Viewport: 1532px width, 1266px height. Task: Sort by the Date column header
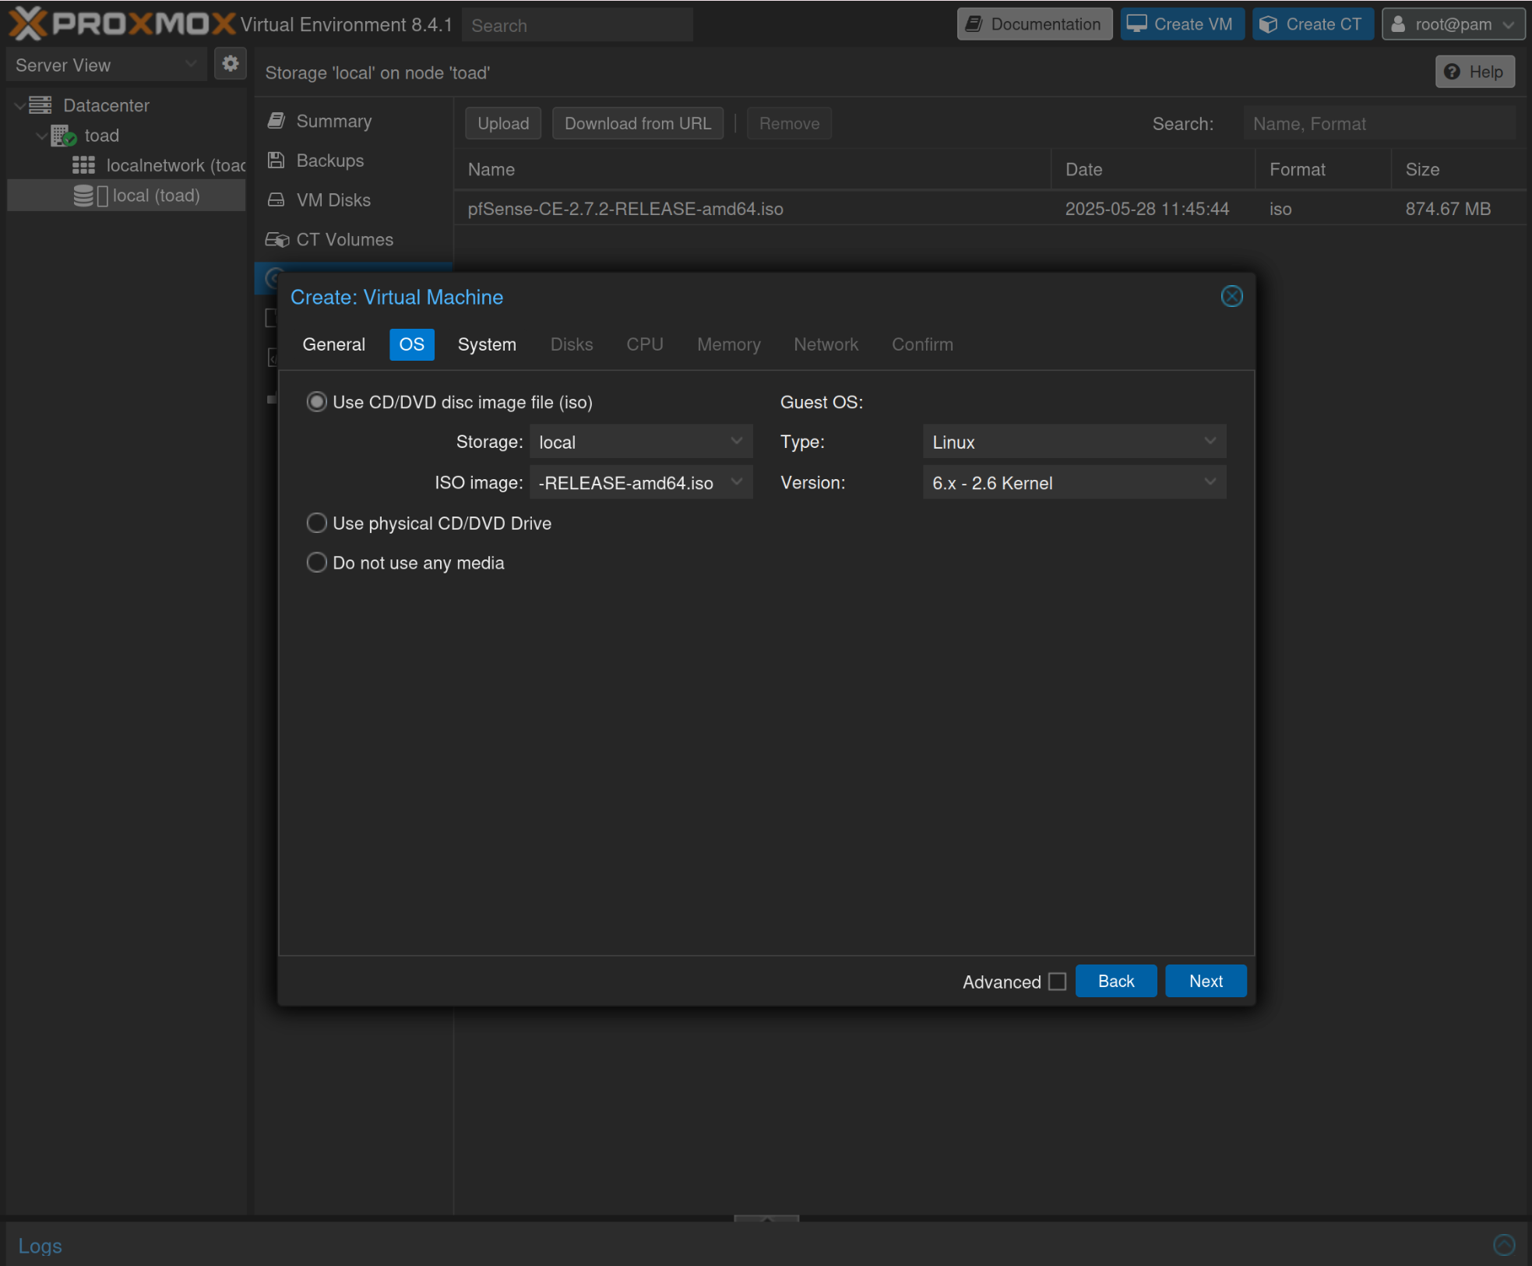pyautogui.click(x=1153, y=170)
